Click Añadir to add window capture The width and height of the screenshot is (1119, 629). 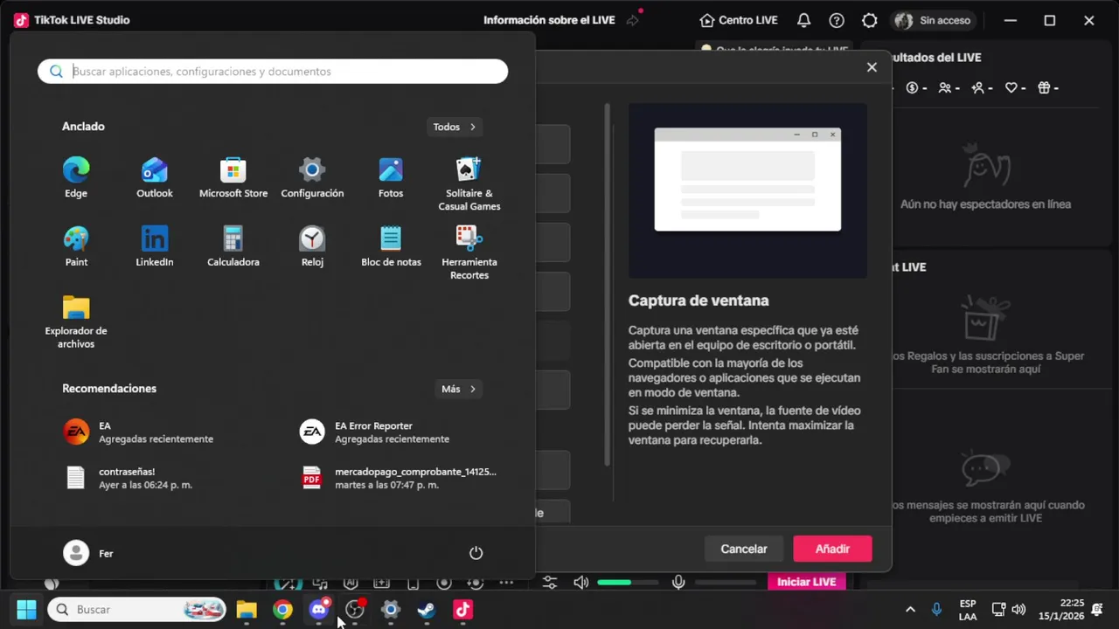(x=832, y=549)
